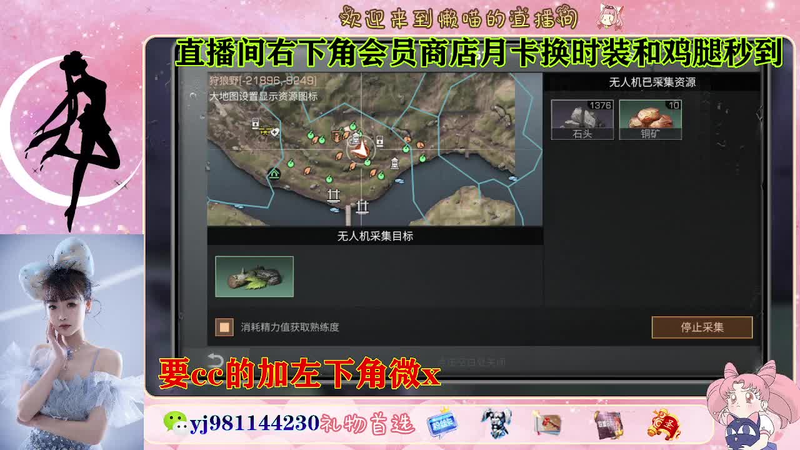Screen dimensions: 800x450
Task: Click the silver rabbit gift icon
Action: point(496,424)
